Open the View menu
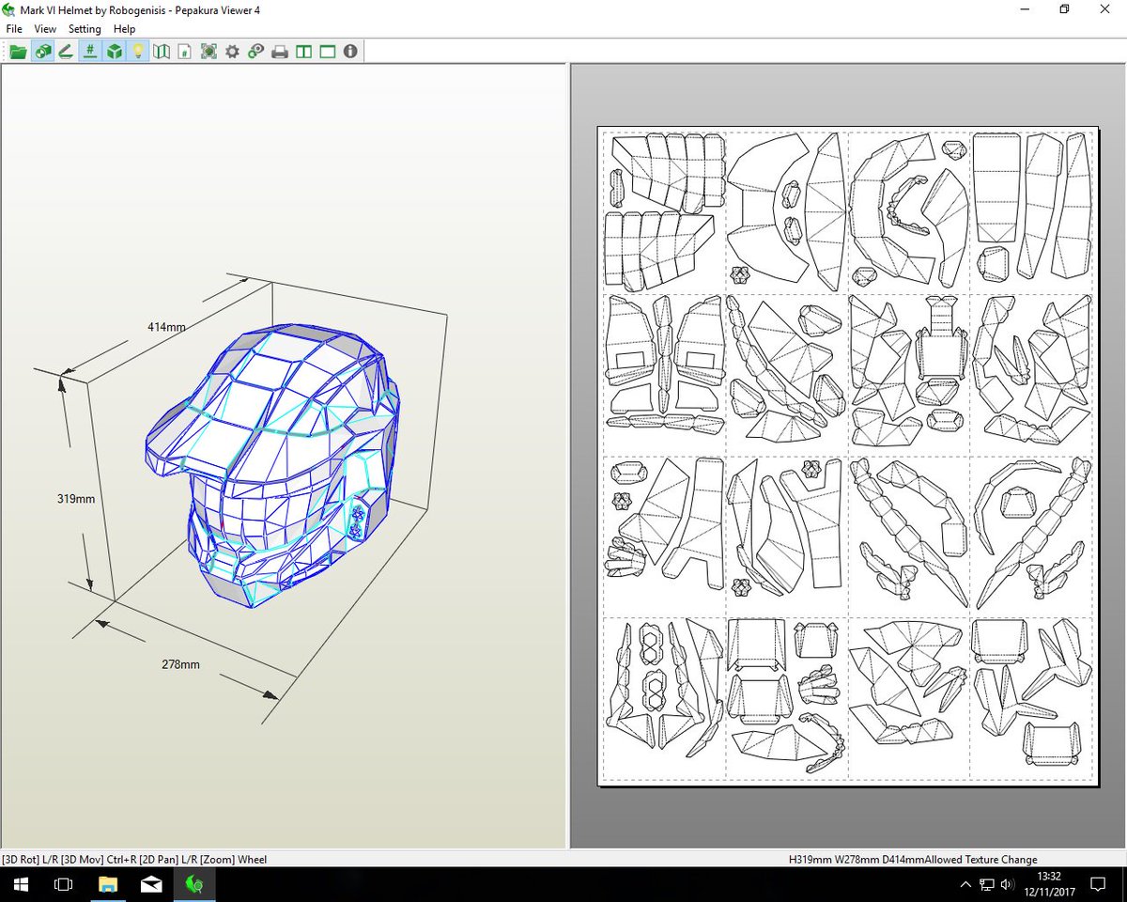 coord(45,29)
